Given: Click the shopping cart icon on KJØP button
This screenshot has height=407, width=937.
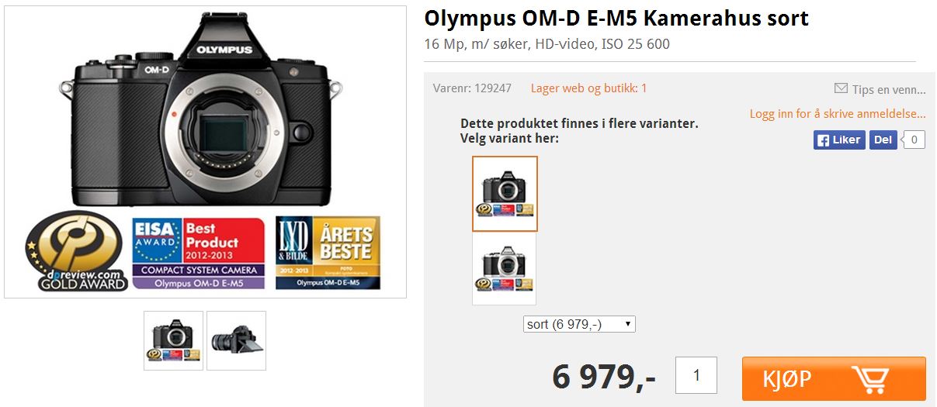Looking at the screenshot, I should tap(869, 379).
